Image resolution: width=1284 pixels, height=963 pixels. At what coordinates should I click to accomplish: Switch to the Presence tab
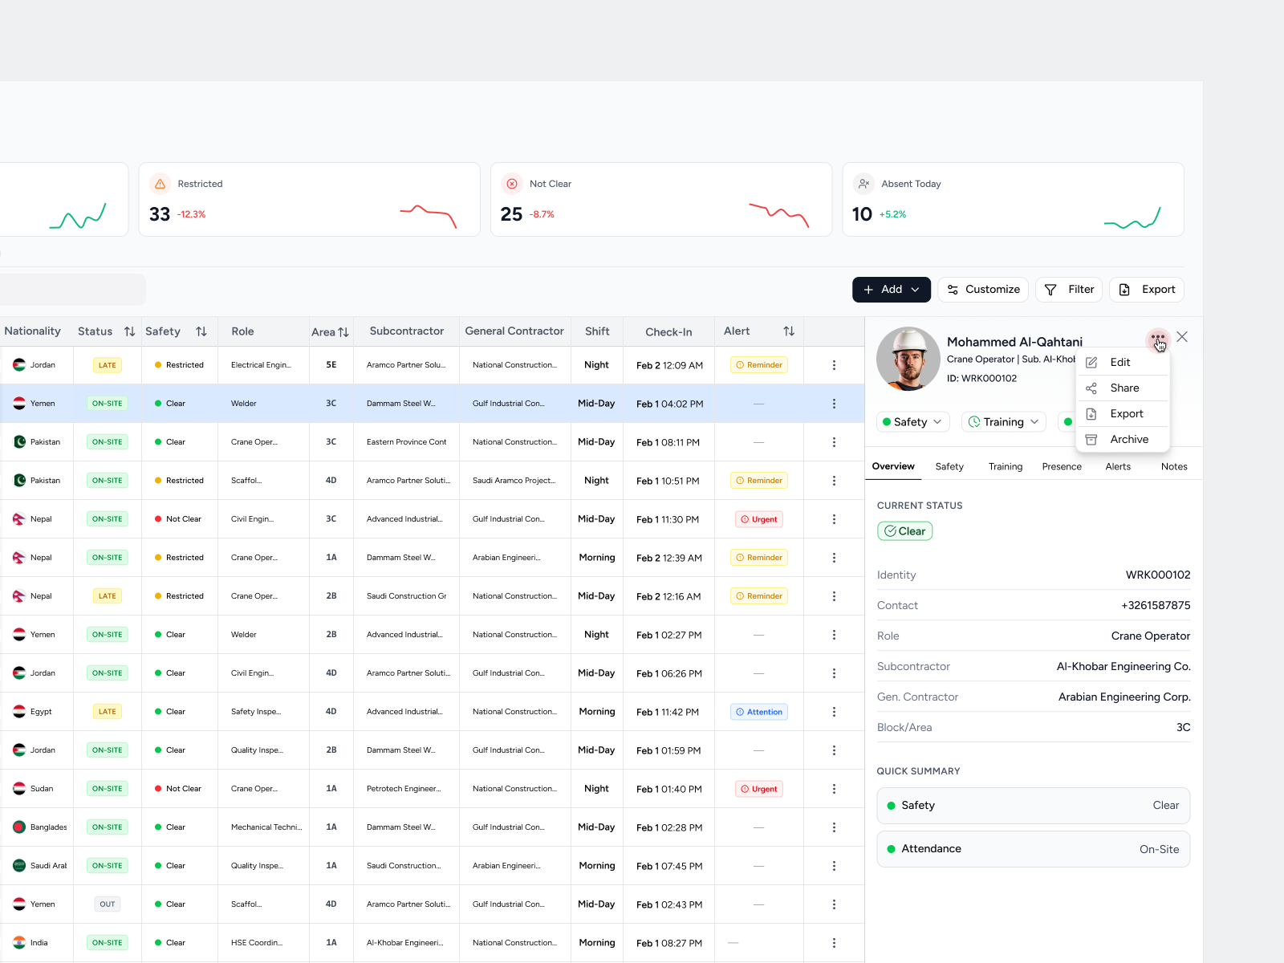(x=1062, y=466)
